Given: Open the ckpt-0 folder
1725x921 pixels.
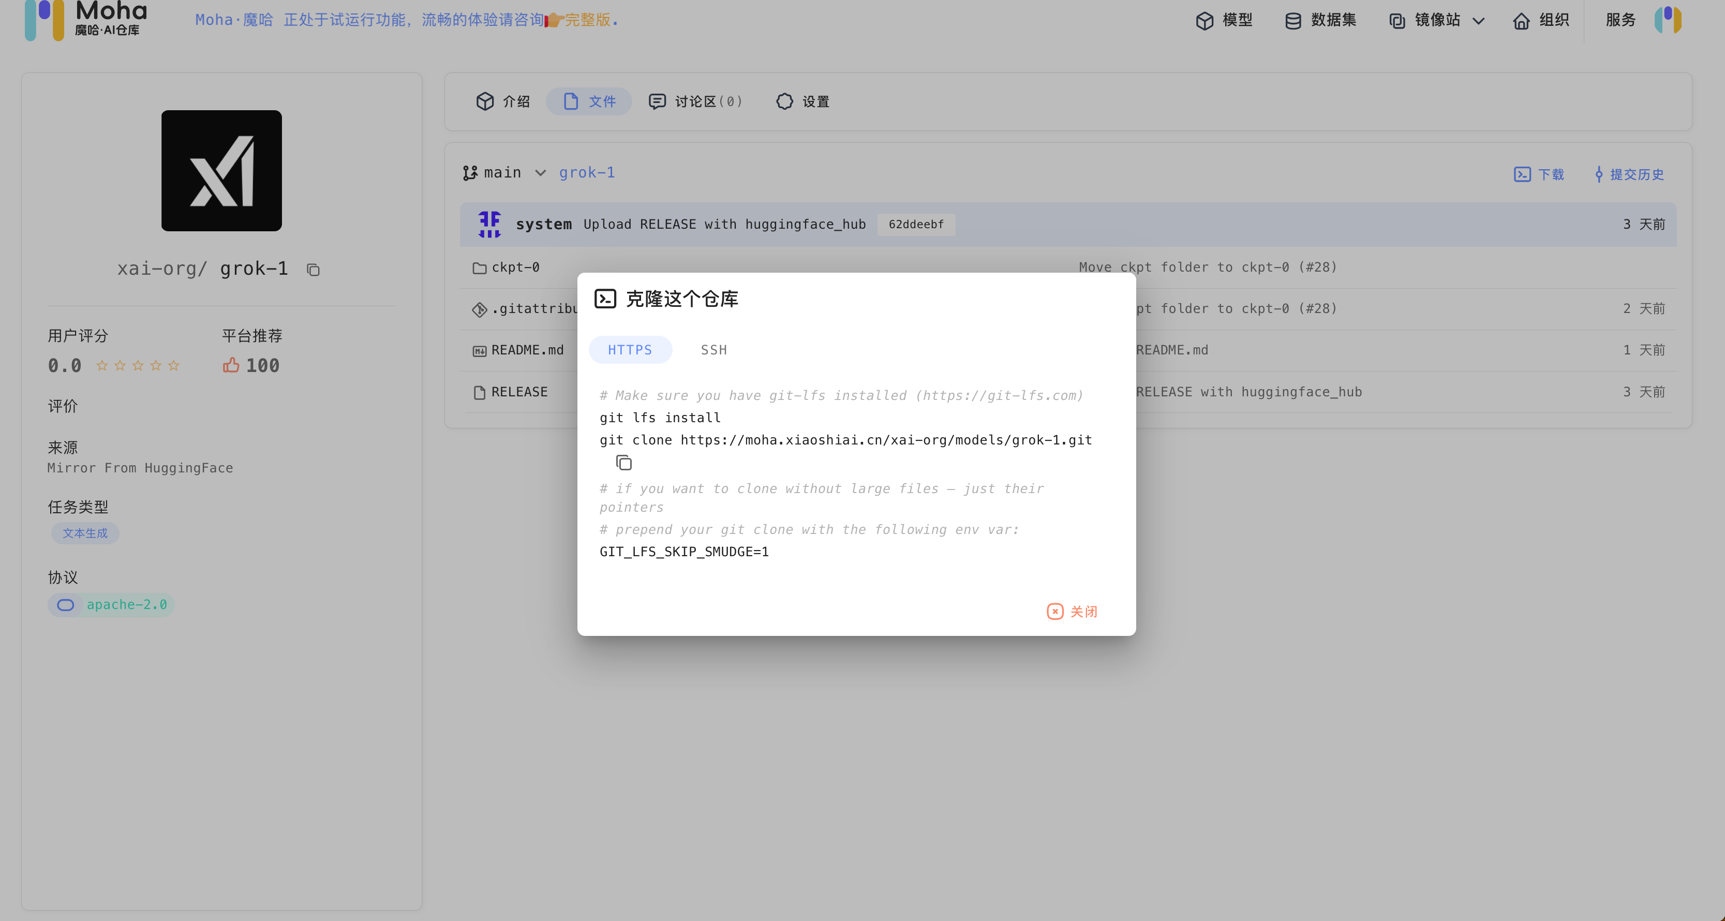Looking at the screenshot, I should (x=515, y=268).
